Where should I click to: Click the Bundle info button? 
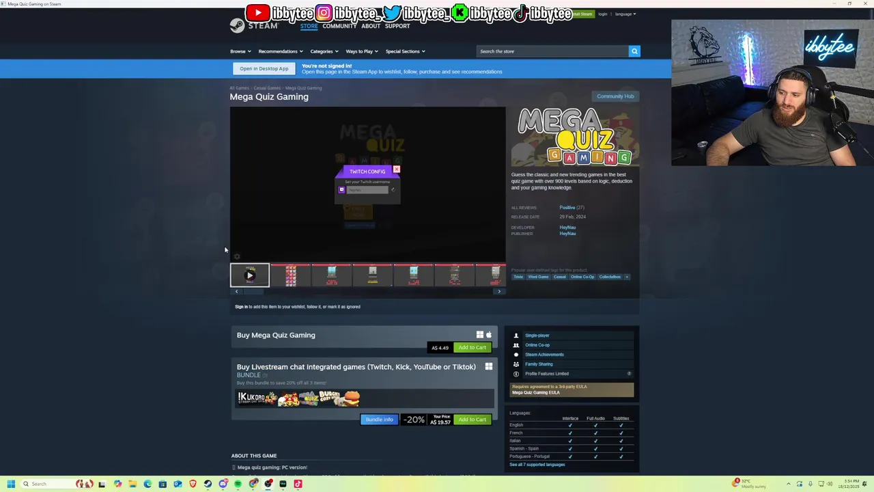(x=379, y=420)
